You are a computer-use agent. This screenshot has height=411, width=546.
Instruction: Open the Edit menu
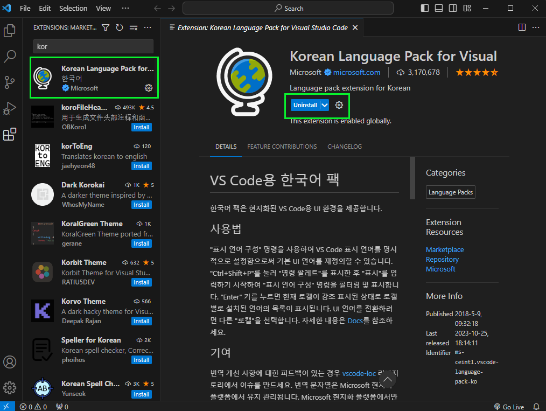[x=45, y=9]
